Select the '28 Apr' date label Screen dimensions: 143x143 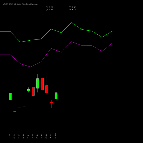pos(41,136)
